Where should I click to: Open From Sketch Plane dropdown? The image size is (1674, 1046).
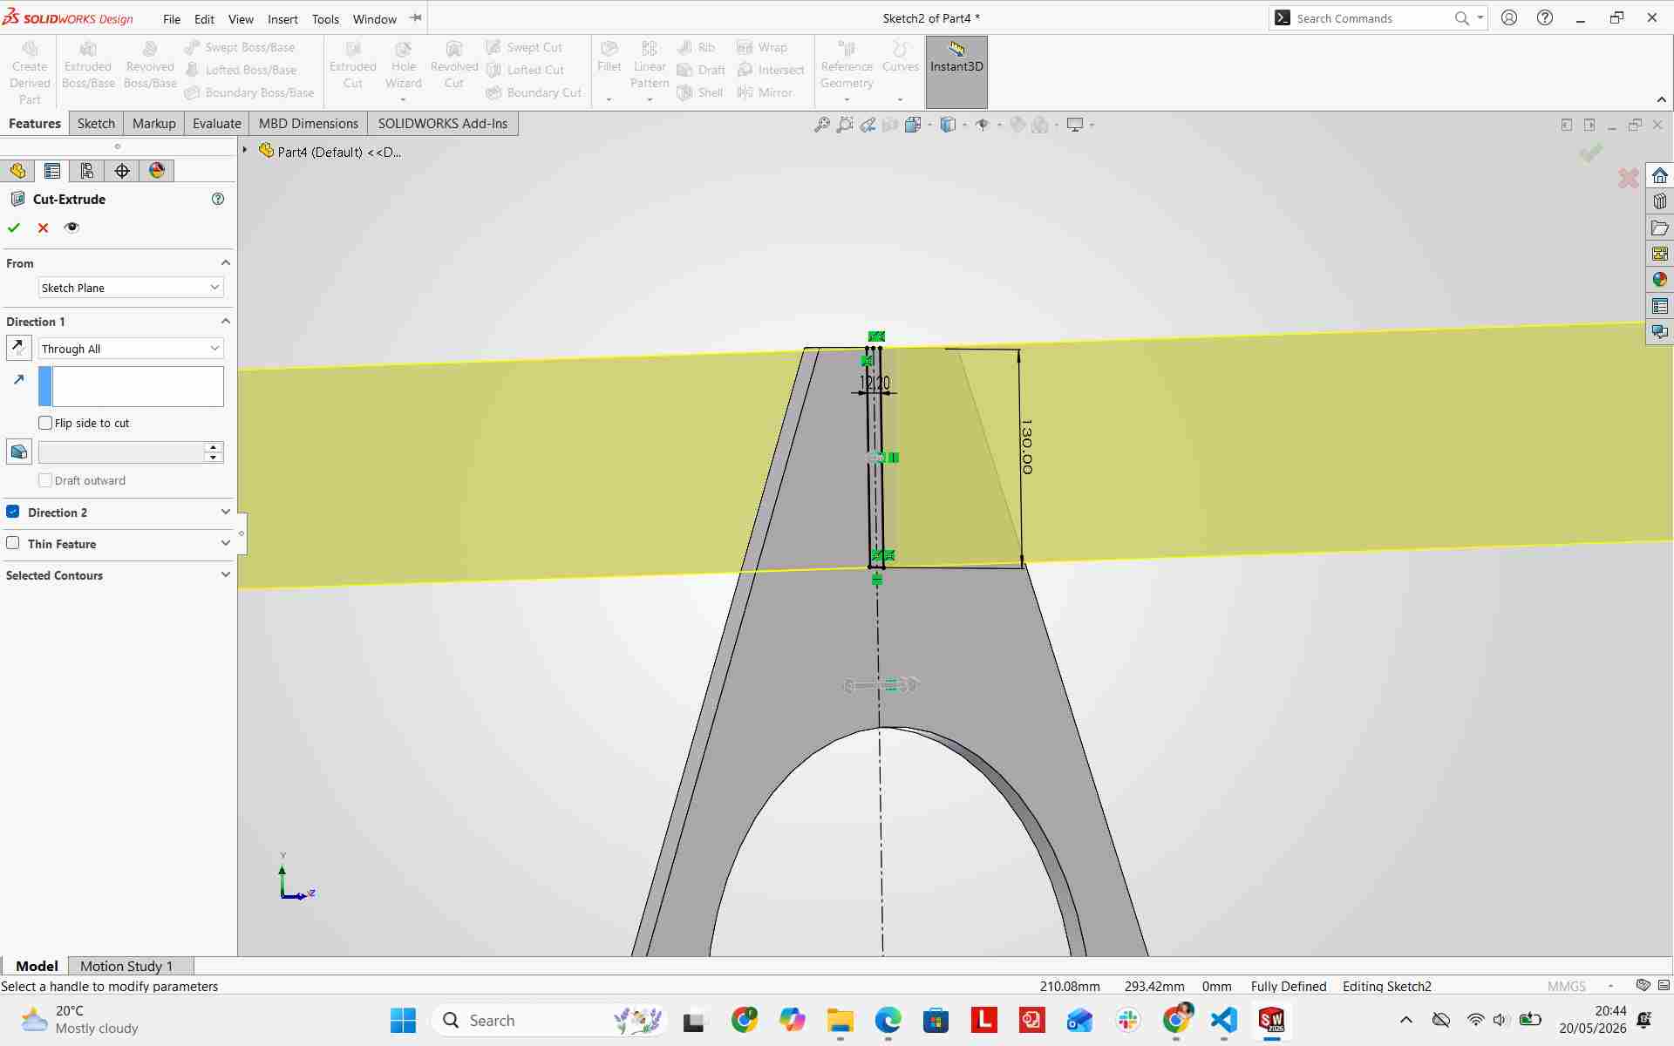click(131, 288)
